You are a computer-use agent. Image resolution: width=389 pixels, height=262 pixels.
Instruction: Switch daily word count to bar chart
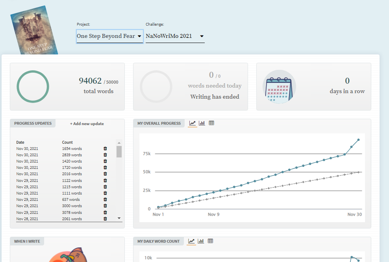point(201,241)
